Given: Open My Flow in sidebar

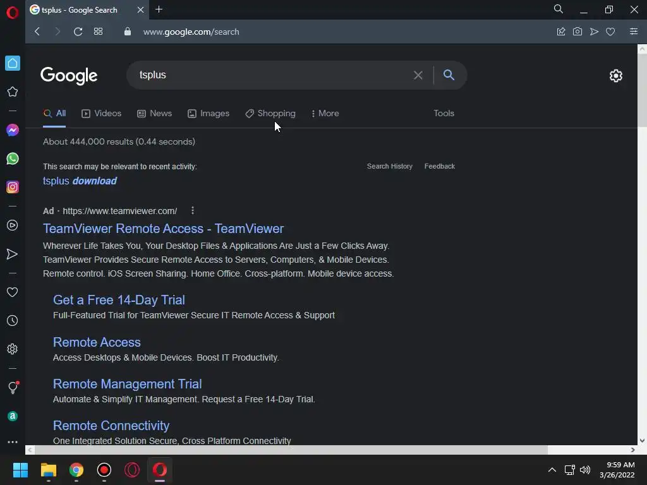Looking at the screenshot, I should click(13, 254).
